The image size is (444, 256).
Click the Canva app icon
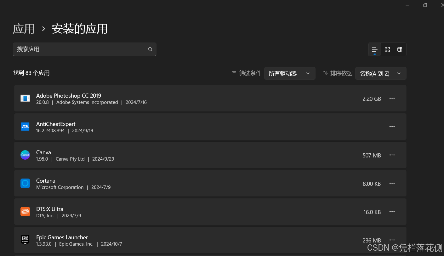[25, 155]
